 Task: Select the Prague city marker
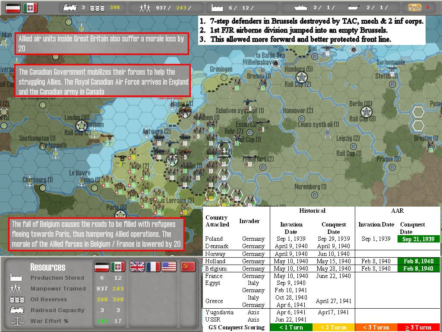point(392,167)
